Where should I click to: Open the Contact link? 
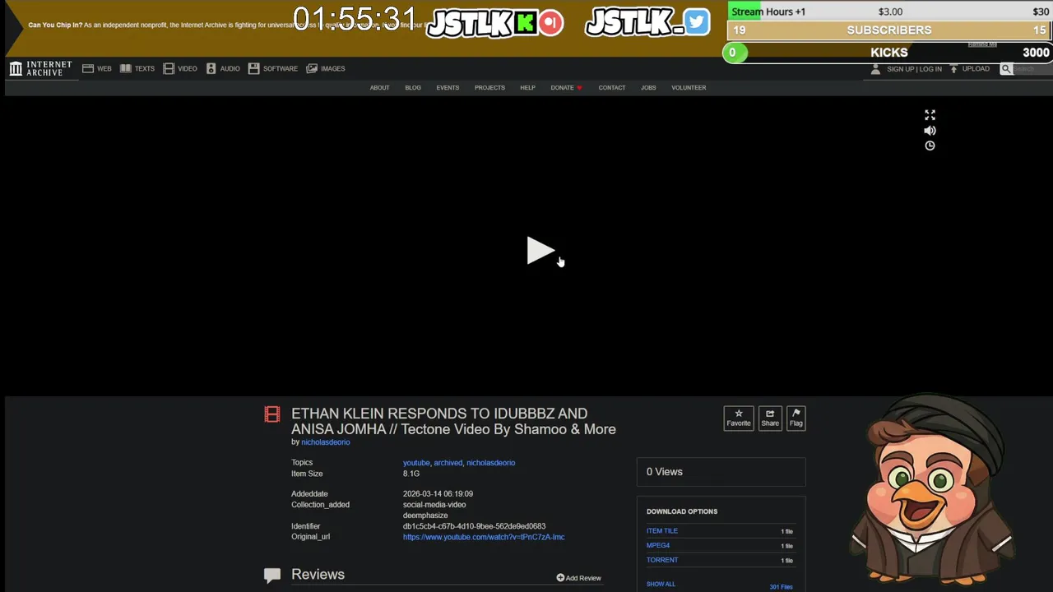pos(612,88)
